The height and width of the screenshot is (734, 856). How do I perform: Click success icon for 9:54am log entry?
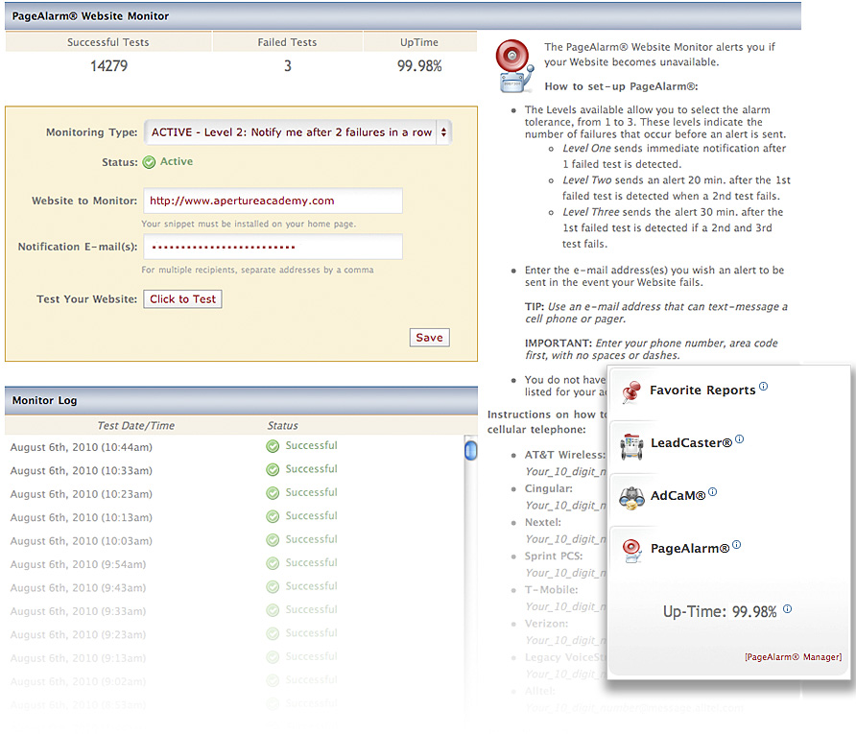coord(273,564)
